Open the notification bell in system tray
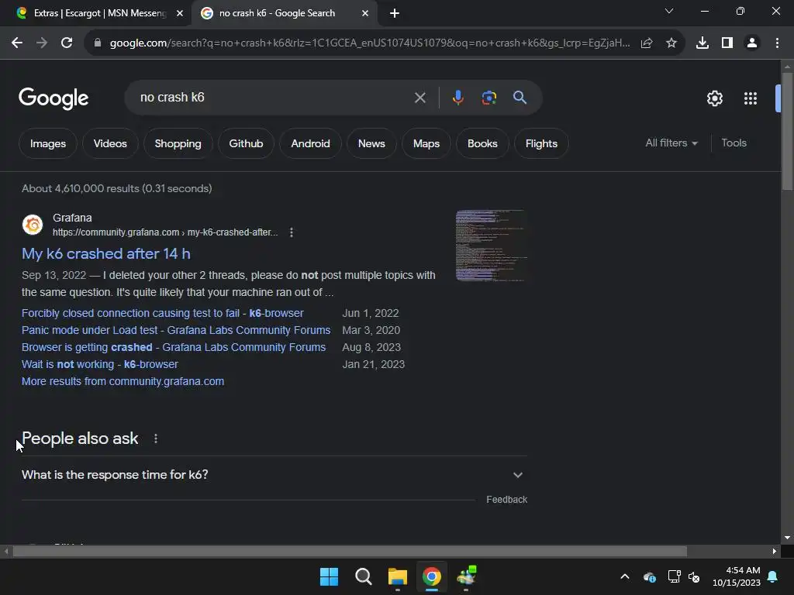 coord(773,576)
